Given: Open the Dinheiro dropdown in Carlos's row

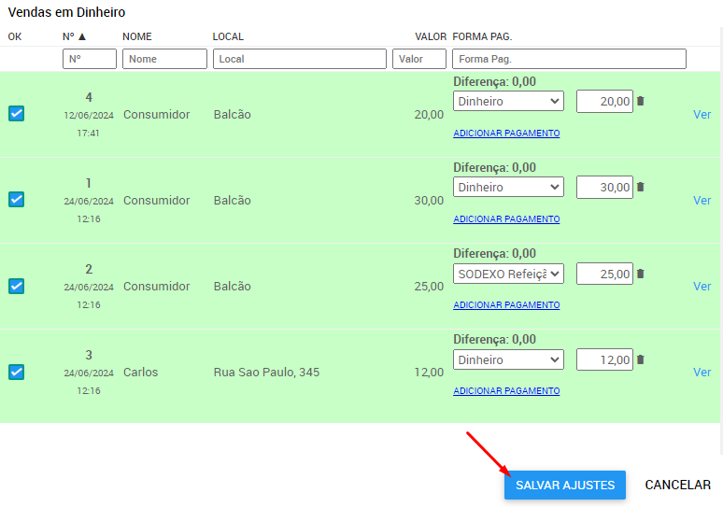Looking at the screenshot, I should 508,359.
